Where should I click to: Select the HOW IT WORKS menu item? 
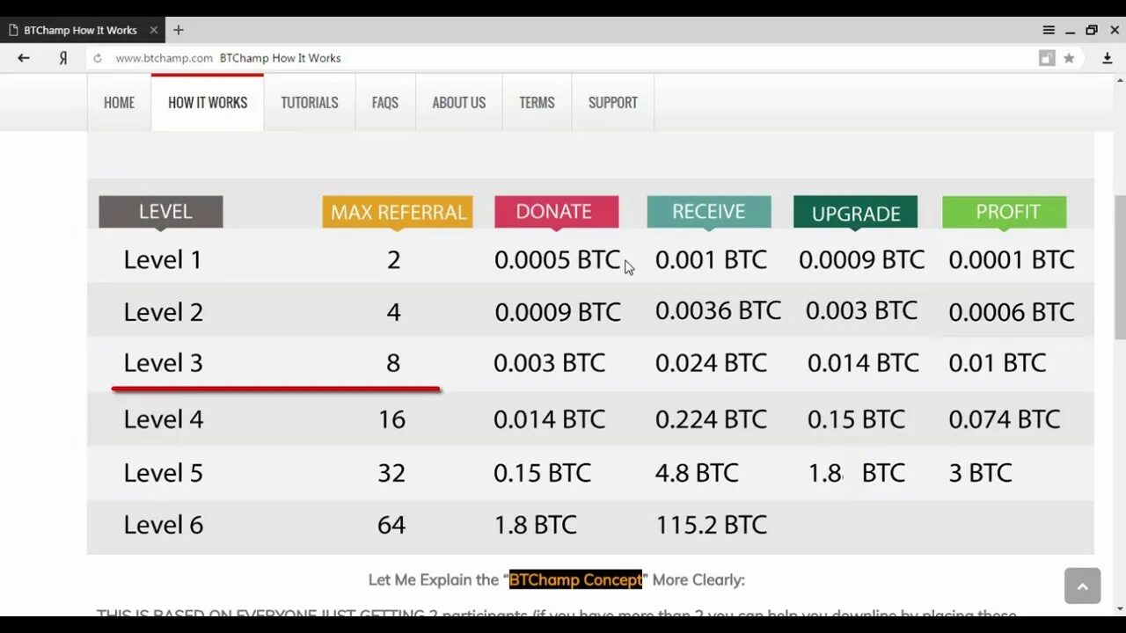[x=208, y=103]
